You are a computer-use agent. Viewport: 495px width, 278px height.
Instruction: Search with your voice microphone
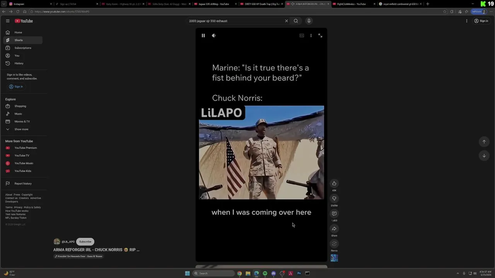point(309,21)
